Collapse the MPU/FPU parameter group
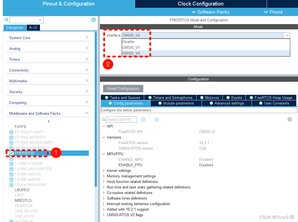 [x=104, y=154]
